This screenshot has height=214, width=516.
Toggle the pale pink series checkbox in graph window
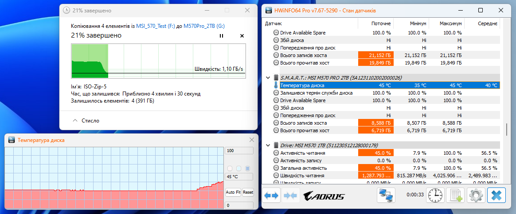(230, 168)
